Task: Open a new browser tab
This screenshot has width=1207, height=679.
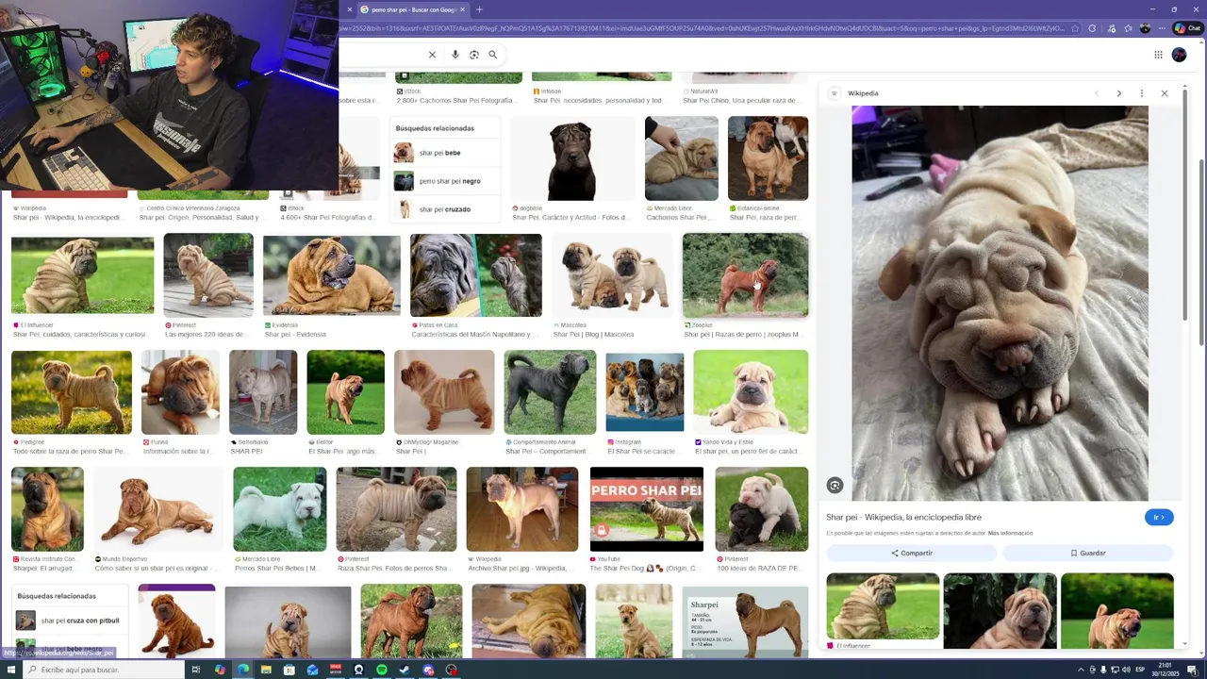Action: pyautogui.click(x=479, y=9)
